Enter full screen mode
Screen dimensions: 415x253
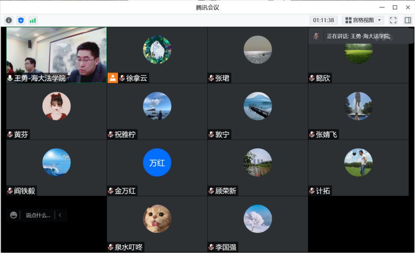393,20
